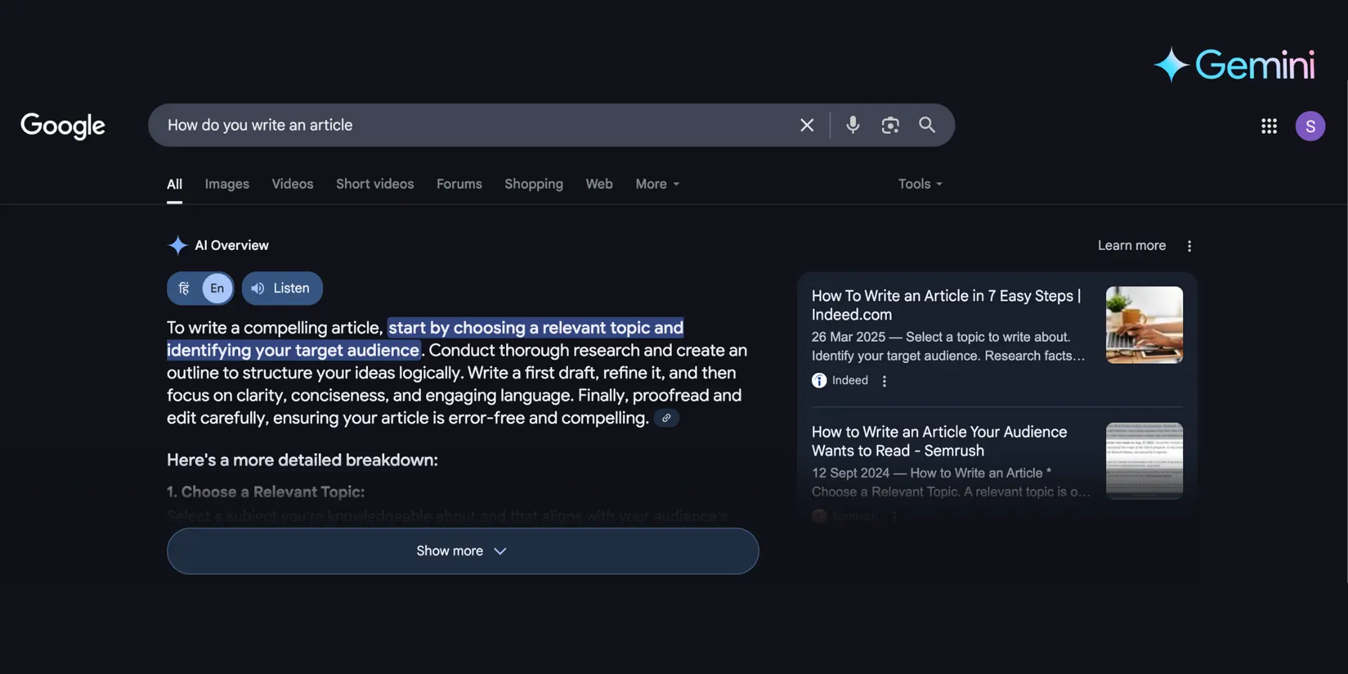
Task: Click the link icon after the overview paragraph
Action: 666,418
